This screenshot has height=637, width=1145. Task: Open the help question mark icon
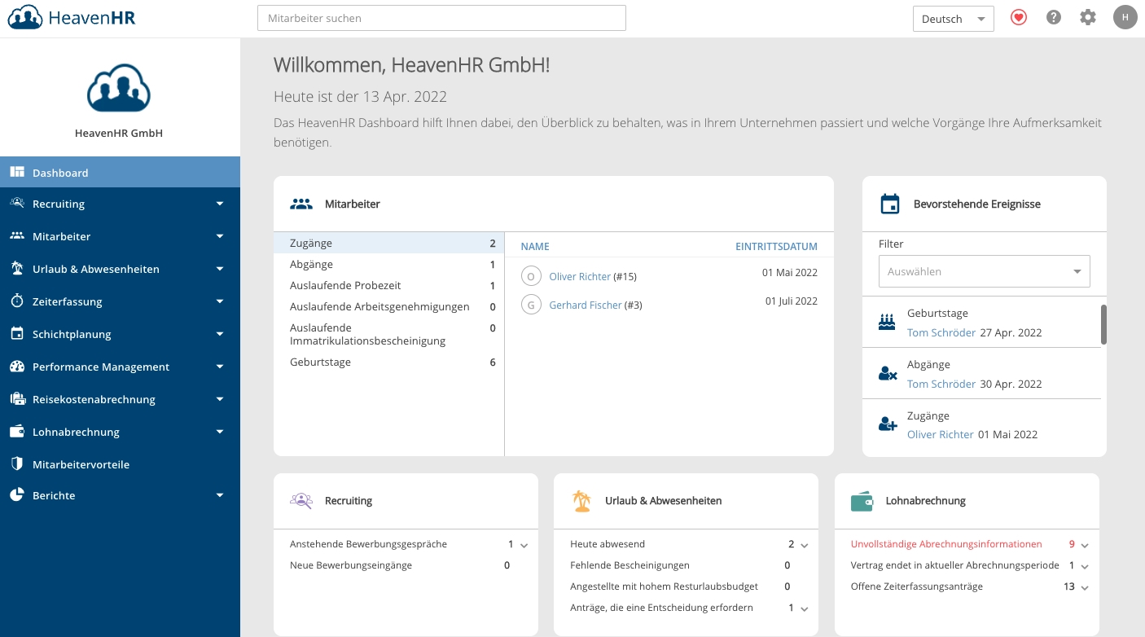(1054, 17)
